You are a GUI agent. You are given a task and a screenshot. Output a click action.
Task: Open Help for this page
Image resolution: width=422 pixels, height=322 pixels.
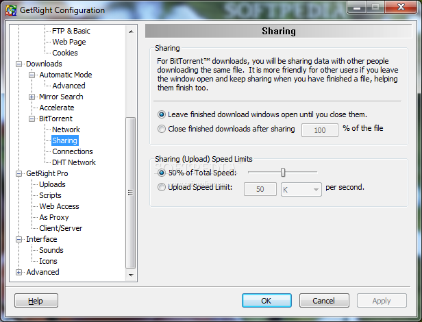36,301
